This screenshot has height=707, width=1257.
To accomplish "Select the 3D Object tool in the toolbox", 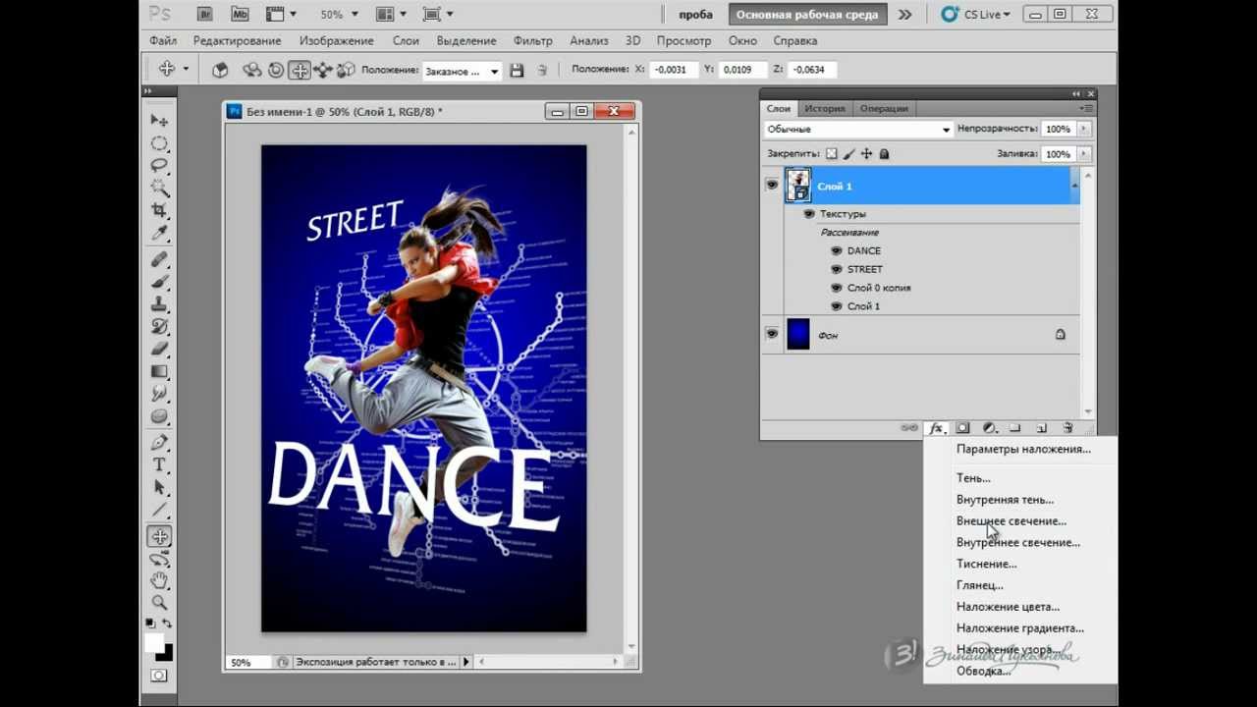I will [x=159, y=536].
